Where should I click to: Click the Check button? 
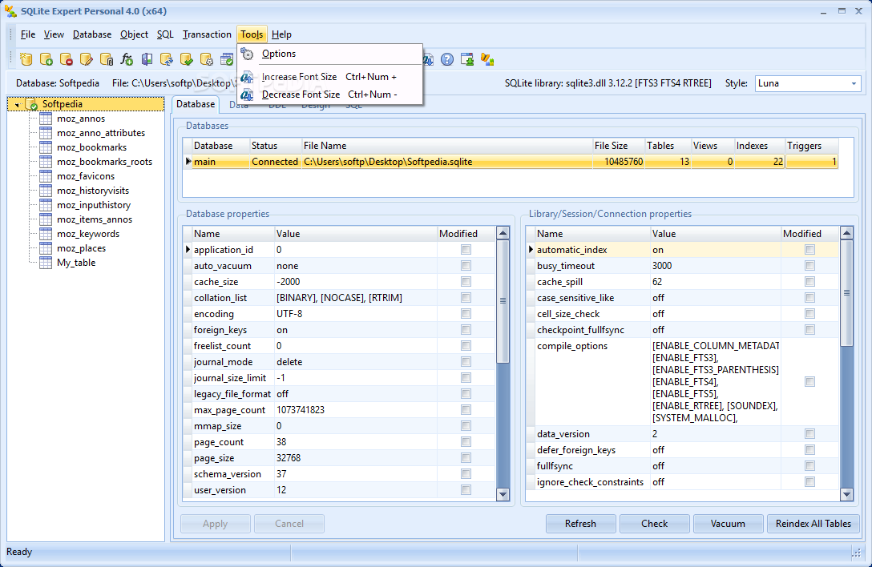pyautogui.click(x=655, y=524)
